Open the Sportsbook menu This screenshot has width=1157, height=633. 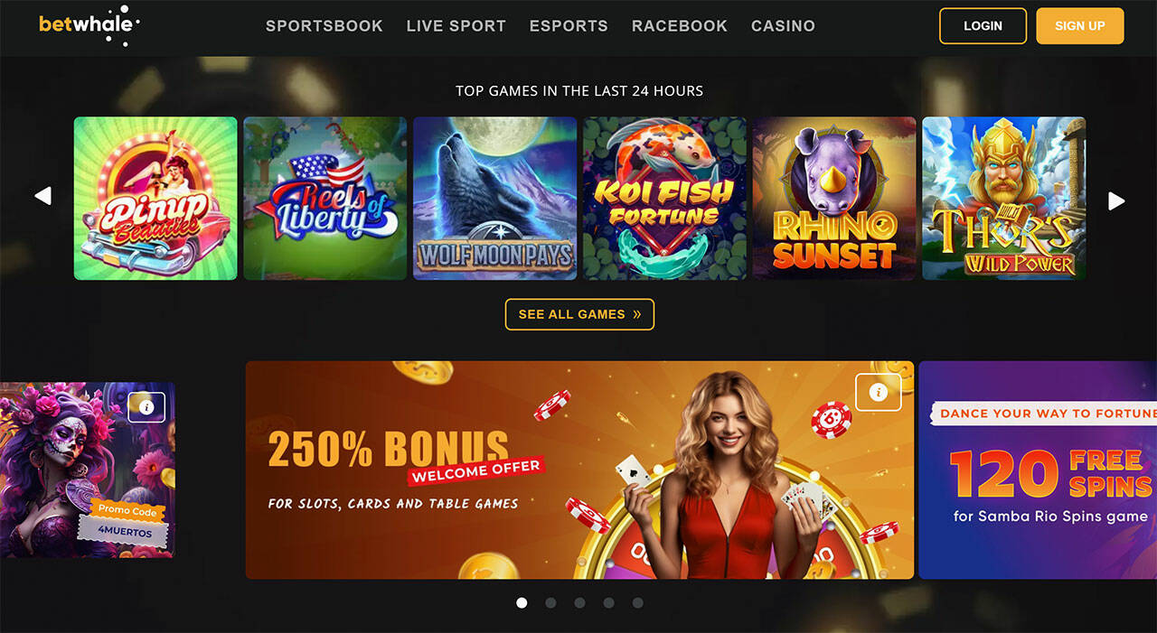click(325, 26)
